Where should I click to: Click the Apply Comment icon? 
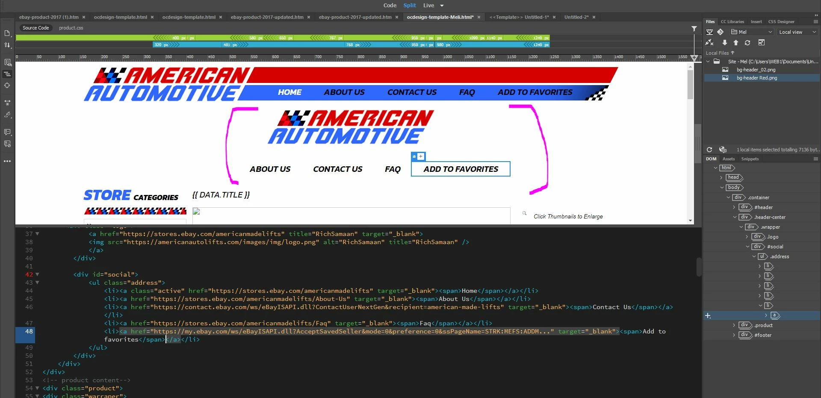[7, 132]
